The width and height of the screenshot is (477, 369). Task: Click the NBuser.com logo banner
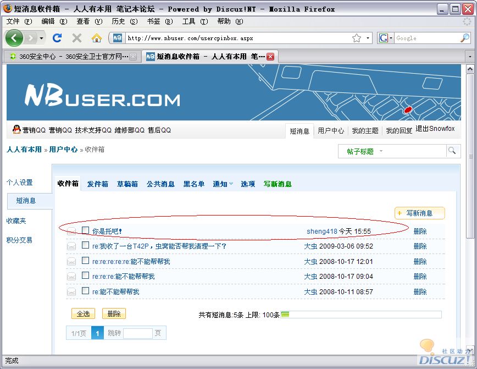102,96
